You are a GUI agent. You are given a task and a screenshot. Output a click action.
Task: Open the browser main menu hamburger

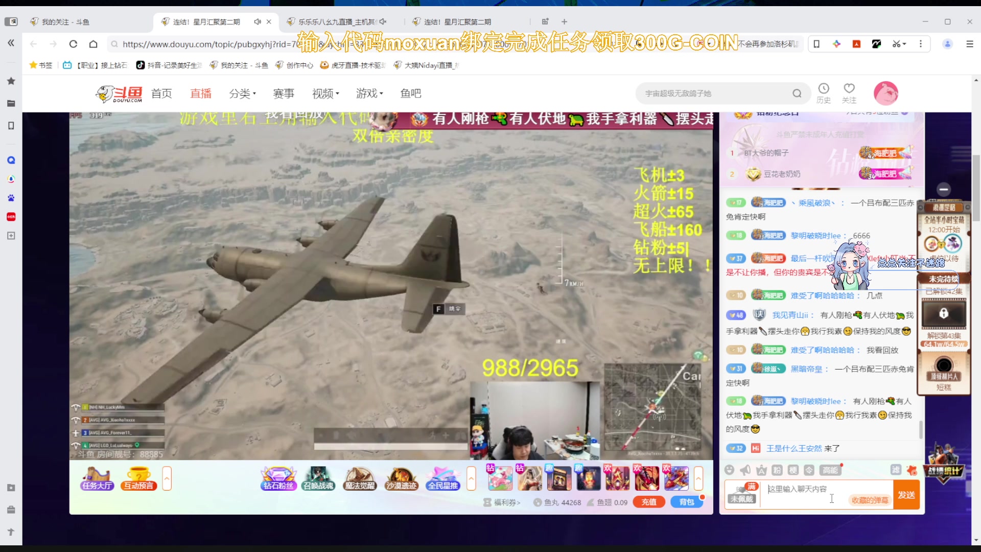tap(970, 44)
